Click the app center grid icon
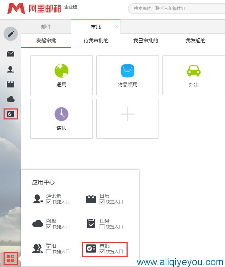225x267 pixels. 11,258
